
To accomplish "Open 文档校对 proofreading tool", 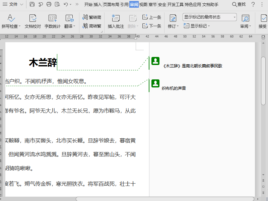I will 33,21.
